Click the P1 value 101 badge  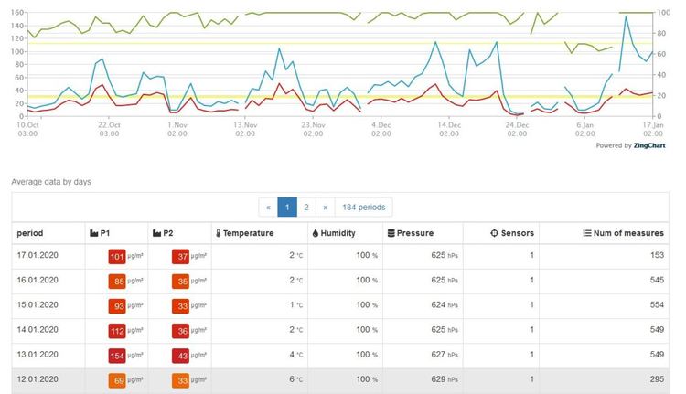[117, 257]
